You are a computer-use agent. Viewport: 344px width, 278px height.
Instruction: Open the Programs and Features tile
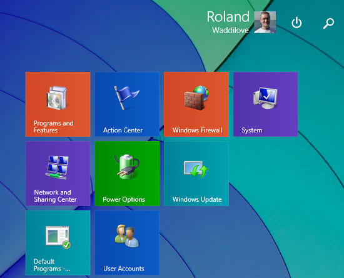pos(58,104)
